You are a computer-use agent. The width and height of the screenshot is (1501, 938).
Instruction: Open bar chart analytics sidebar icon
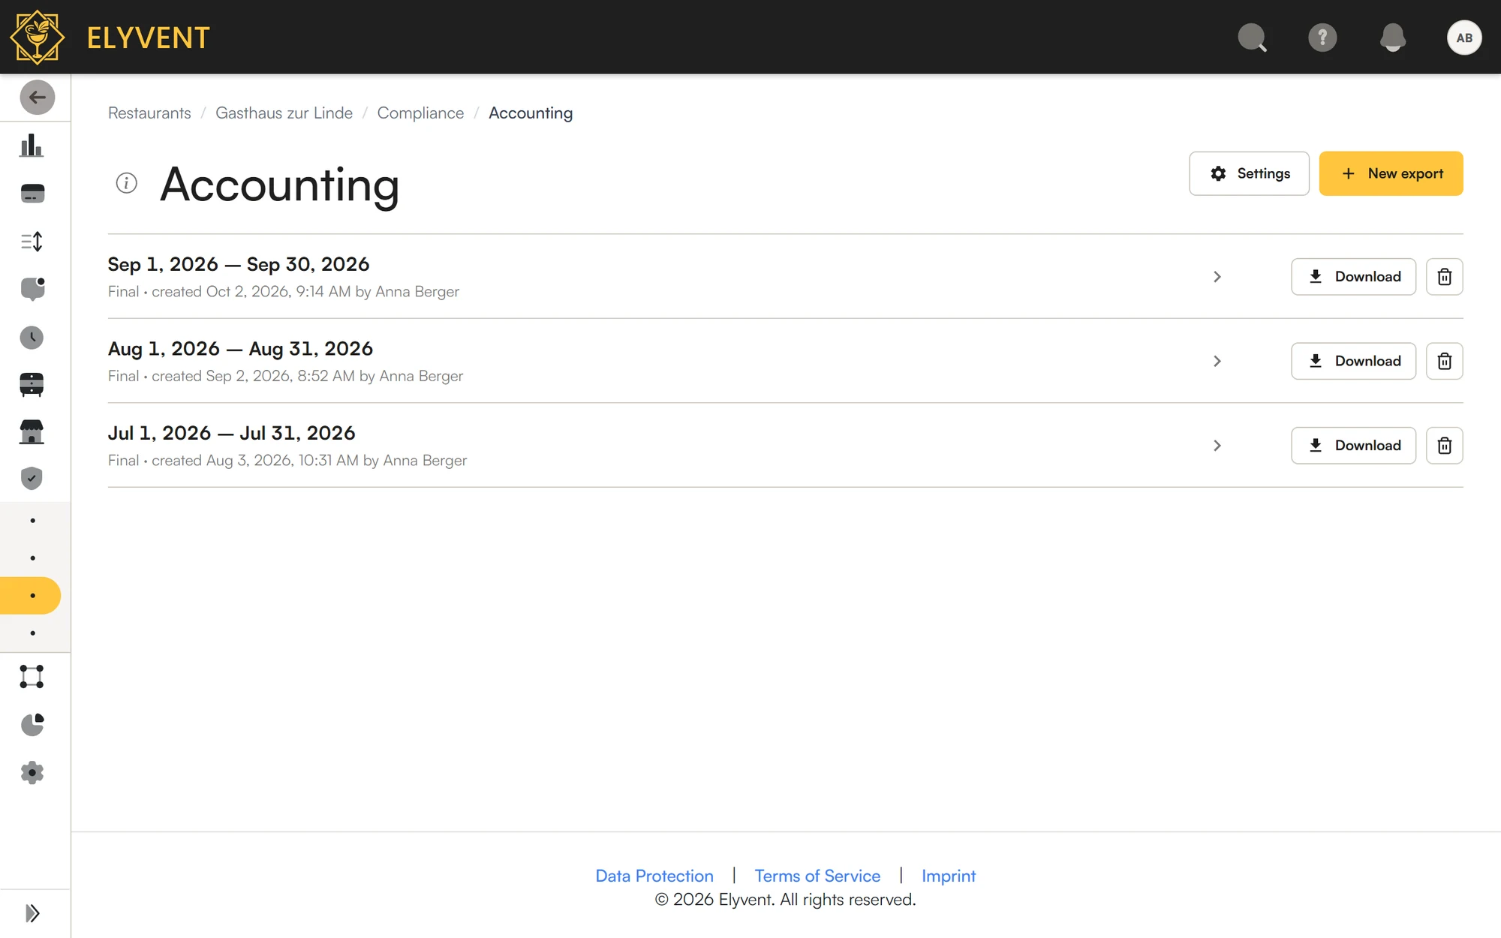(32, 146)
